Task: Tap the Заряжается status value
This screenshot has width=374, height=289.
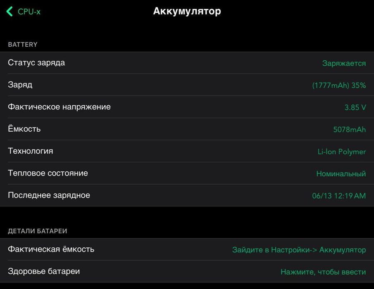Action: tap(344, 63)
